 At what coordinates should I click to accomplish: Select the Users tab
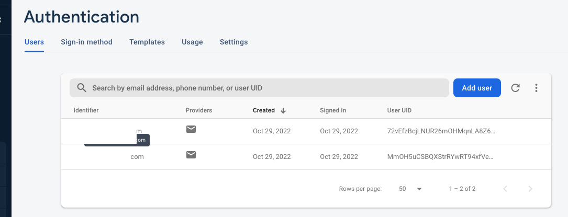click(x=34, y=42)
